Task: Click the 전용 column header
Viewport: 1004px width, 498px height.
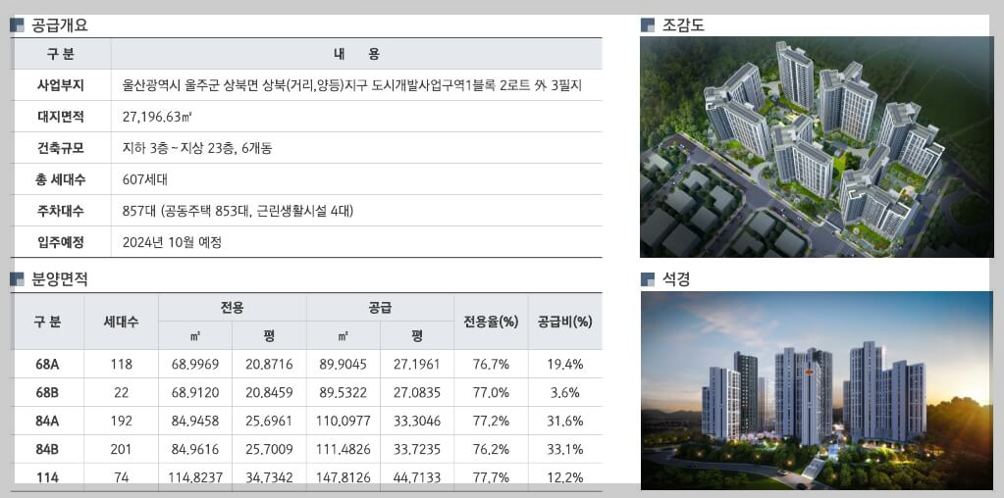Action: click(232, 308)
